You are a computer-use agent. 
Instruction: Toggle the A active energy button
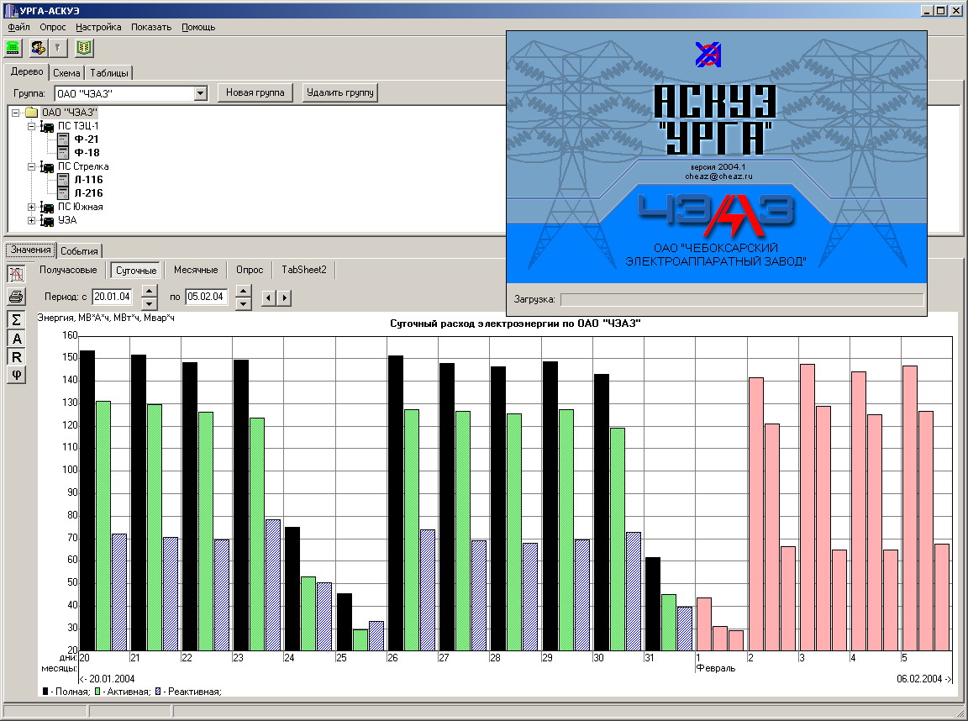point(16,338)
